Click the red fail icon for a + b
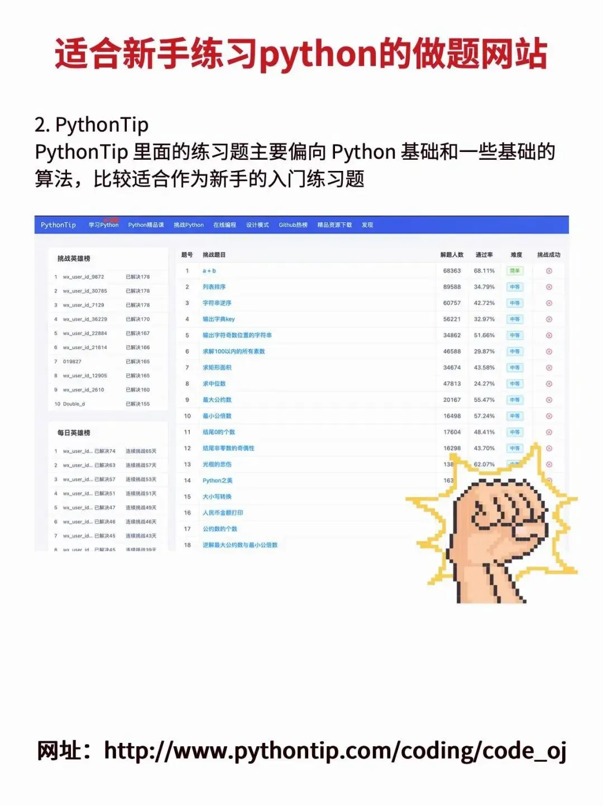Image resolution: width=603 pixels, height=806 pixels. tap(549, 271)
